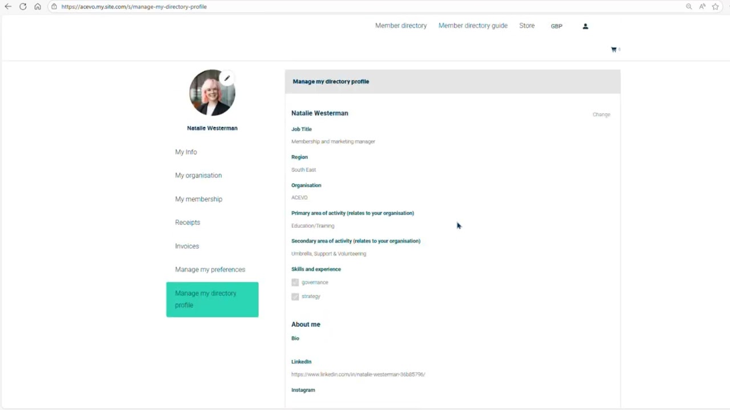This screenshot has height=410, width=730.
Task: Open the user account profile icon
Action: coord(585,26)
